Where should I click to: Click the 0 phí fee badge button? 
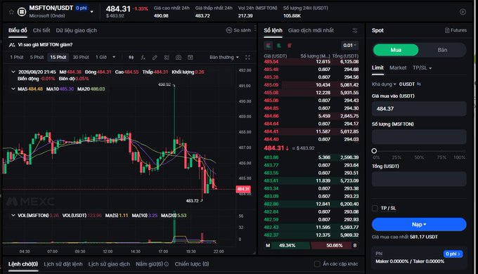point(453,254)
